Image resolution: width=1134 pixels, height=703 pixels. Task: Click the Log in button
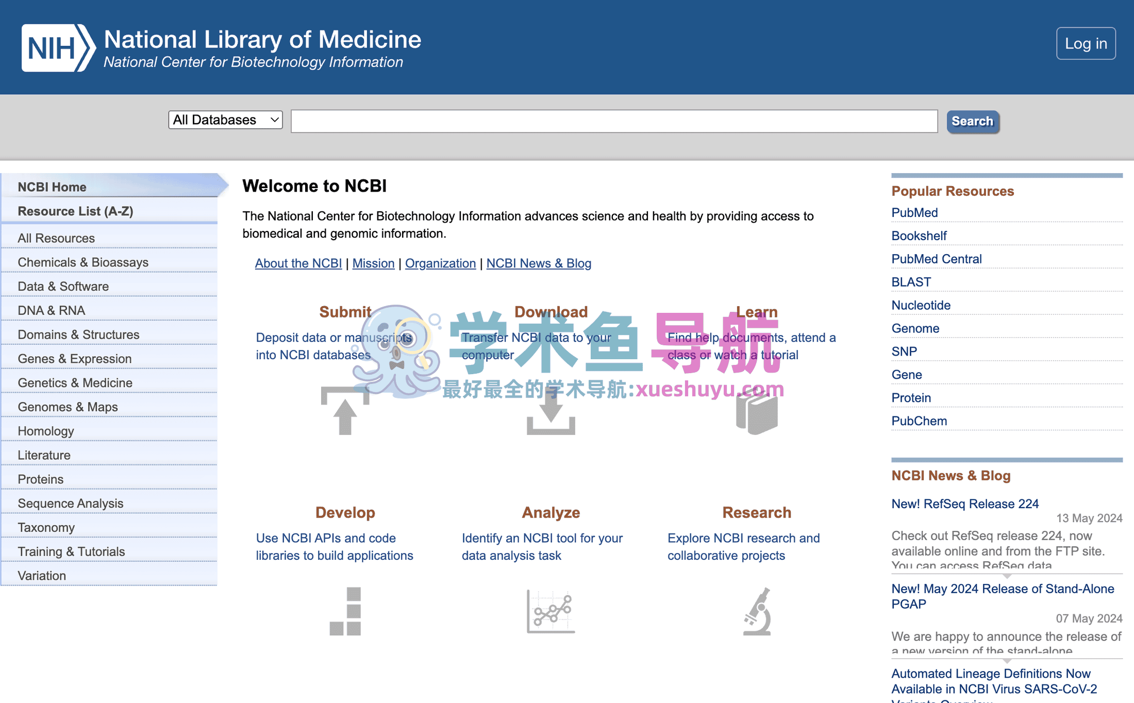[1086, 43]
